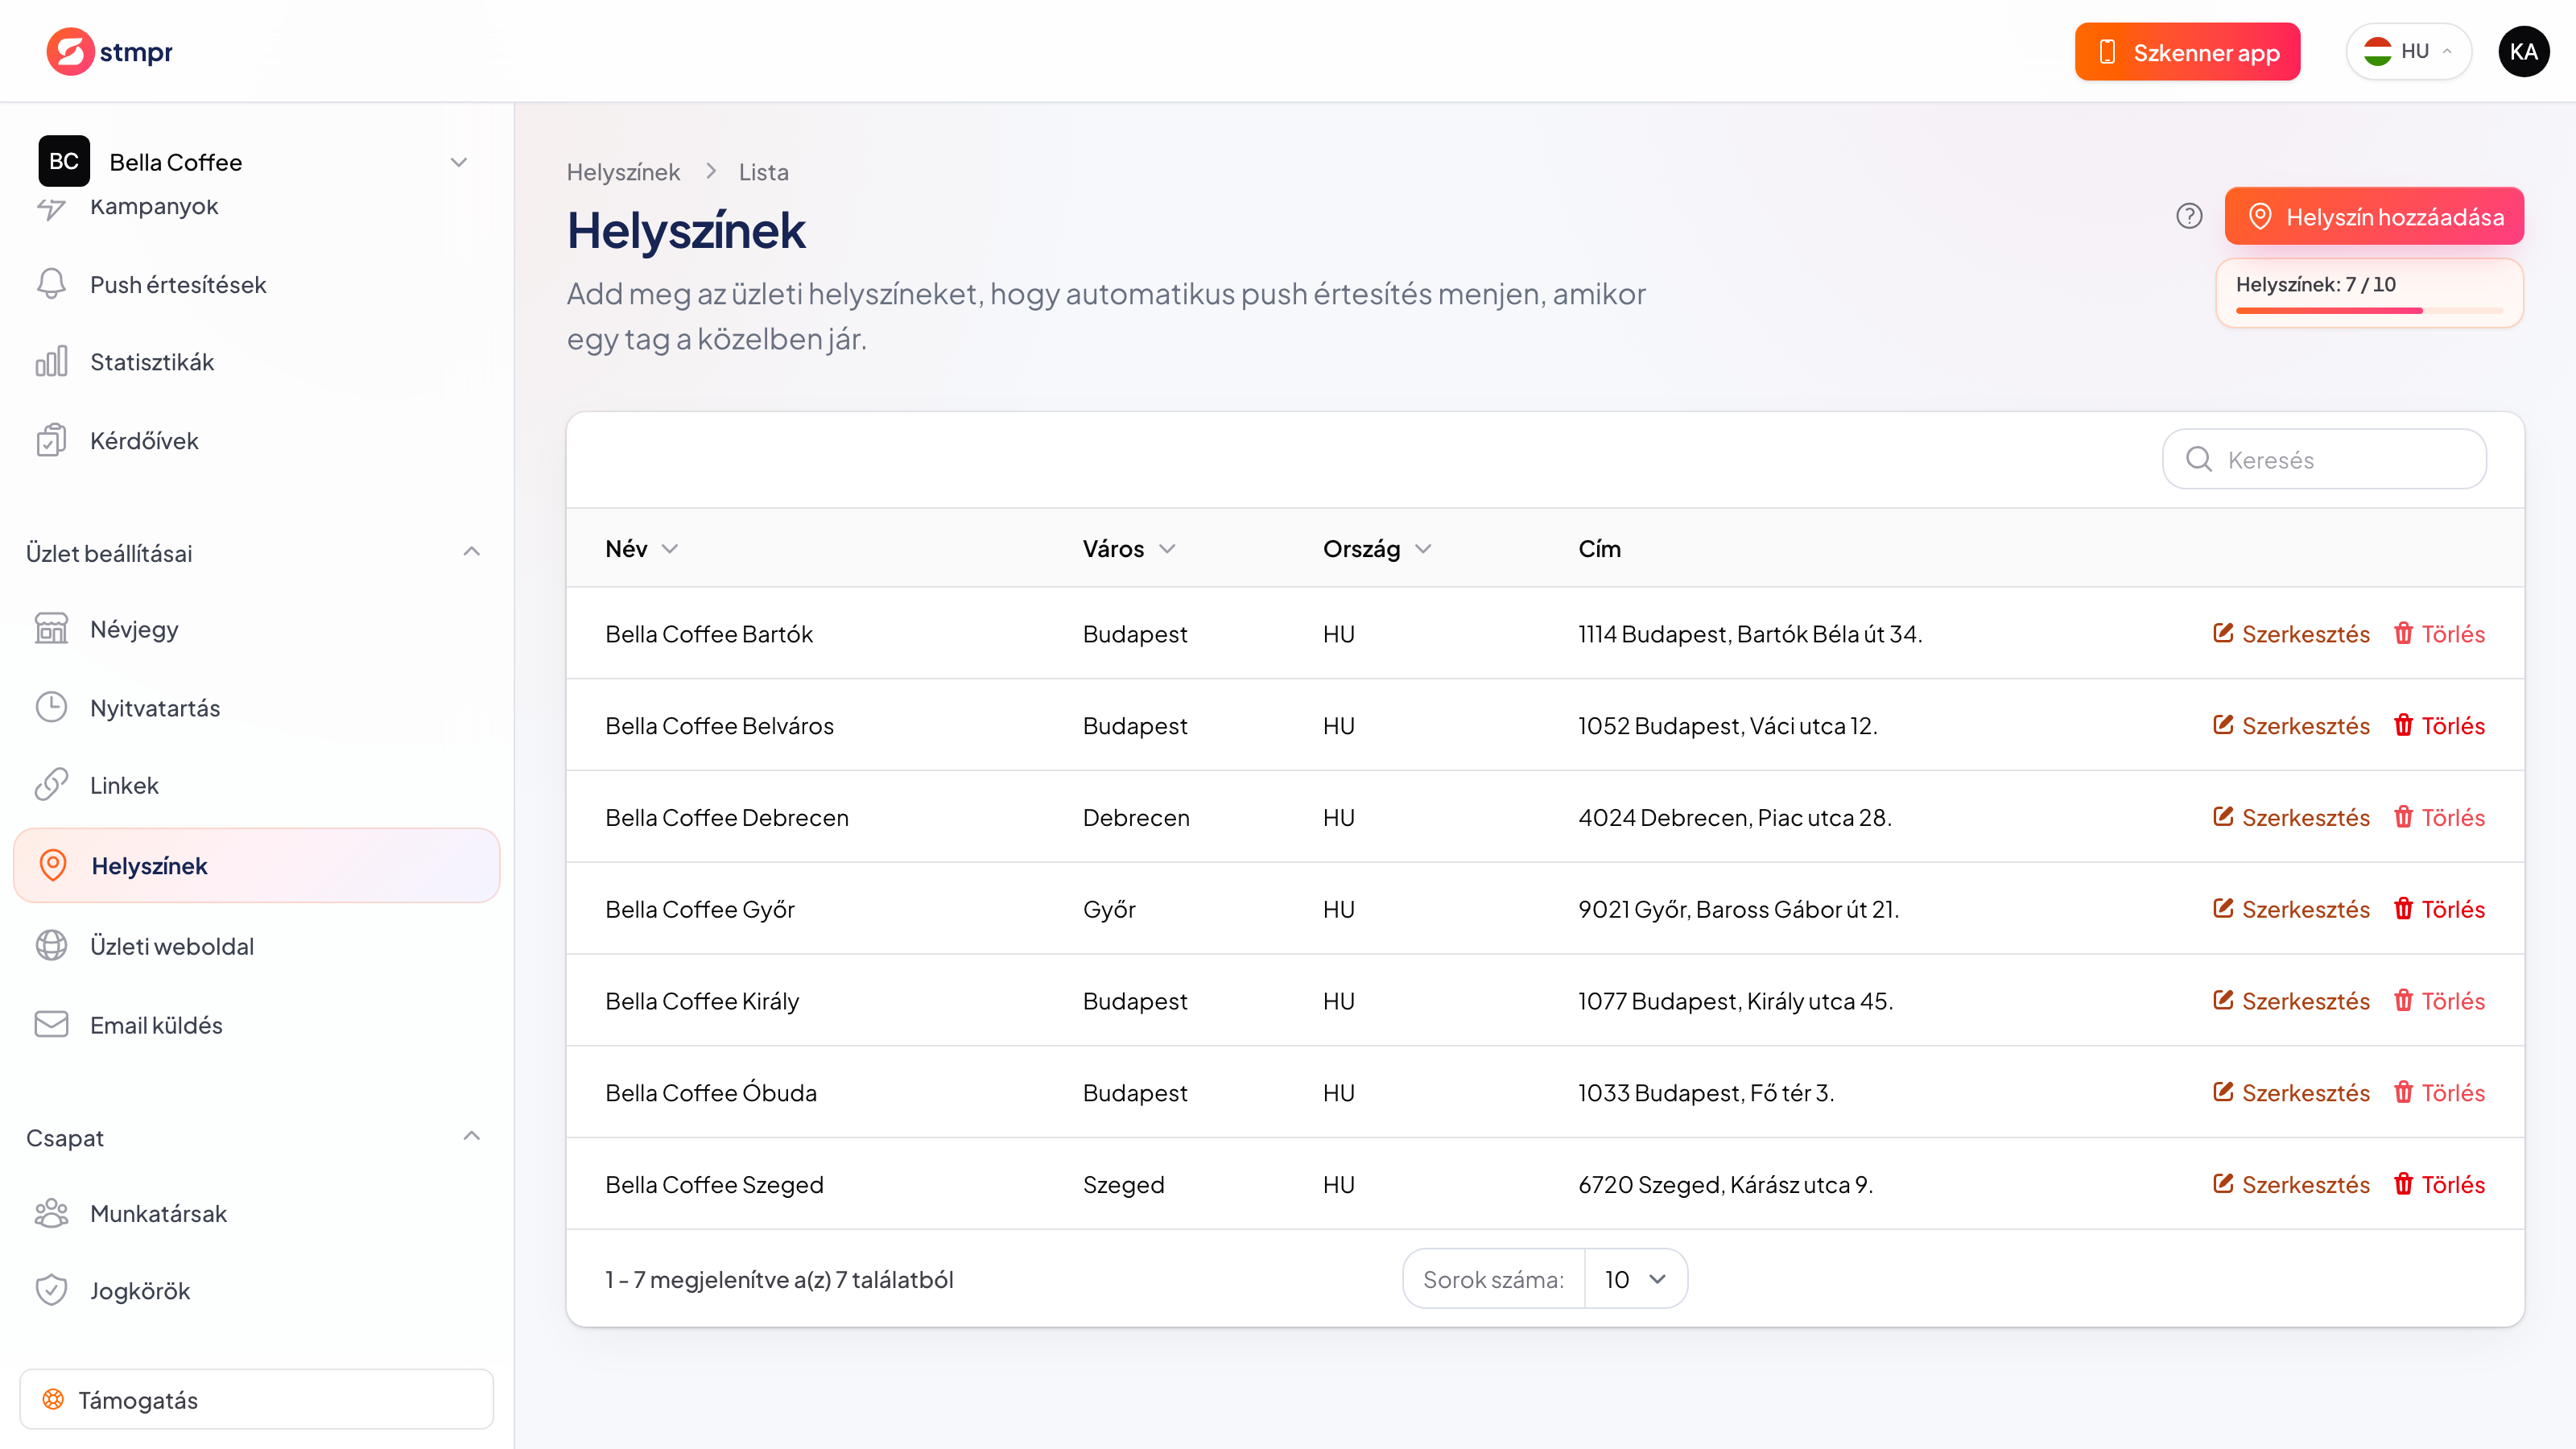Click the magnifier icon in the search box
Screen dimensions: 2576x1449
click(2199, 459)
